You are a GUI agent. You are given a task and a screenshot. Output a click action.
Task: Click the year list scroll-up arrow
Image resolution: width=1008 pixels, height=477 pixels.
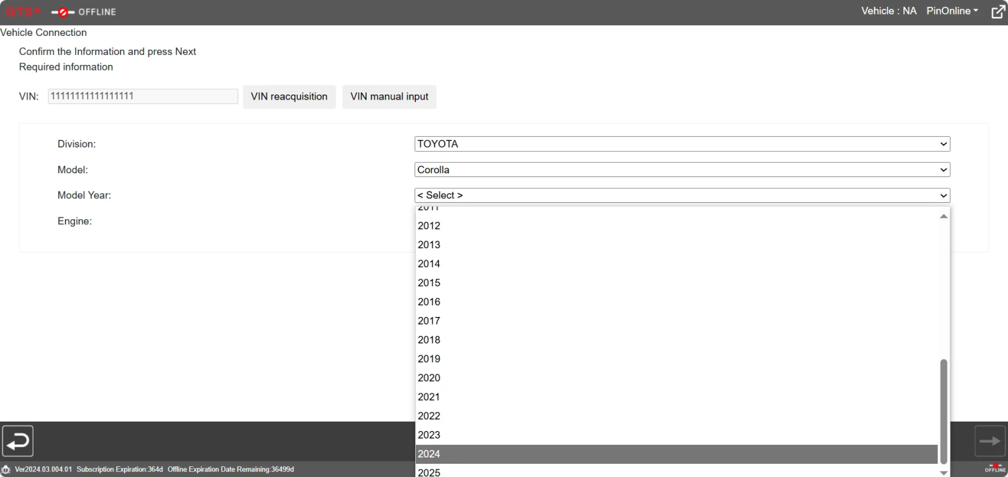(x=943, y=216)
